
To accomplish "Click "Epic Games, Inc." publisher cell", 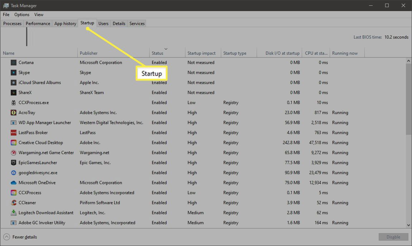I will click(95, 163).
